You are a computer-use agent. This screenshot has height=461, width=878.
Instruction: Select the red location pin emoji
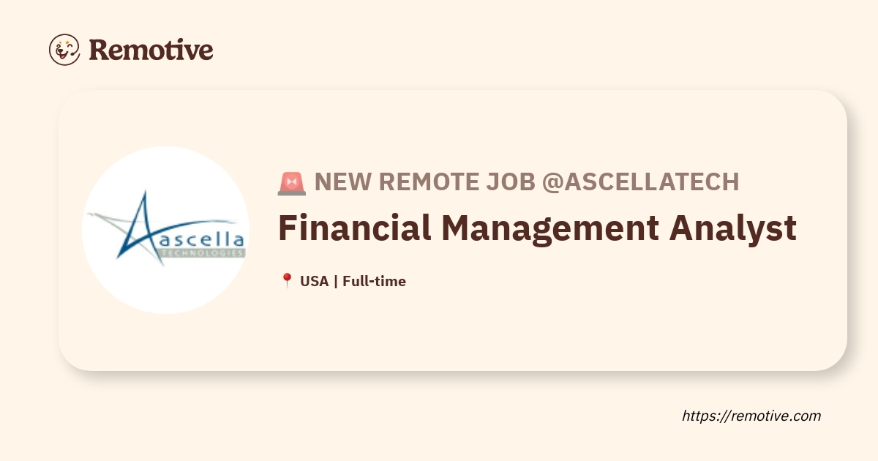tap(287, 281)
